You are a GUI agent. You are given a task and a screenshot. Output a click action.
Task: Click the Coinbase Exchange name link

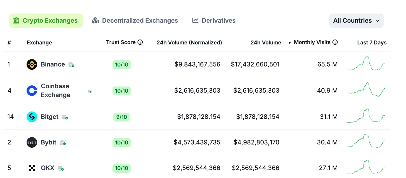(55, 90)
